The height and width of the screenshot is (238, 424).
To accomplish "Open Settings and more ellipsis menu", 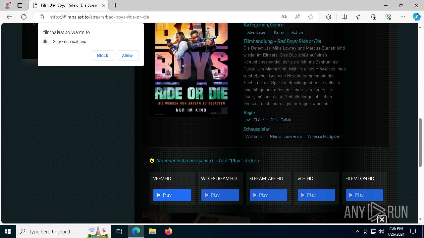I will 403,17.
